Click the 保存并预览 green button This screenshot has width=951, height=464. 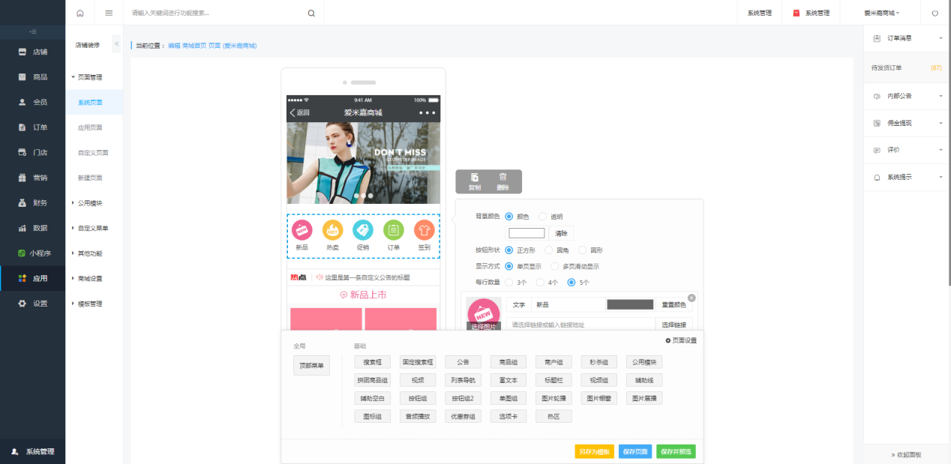[676, 451]
